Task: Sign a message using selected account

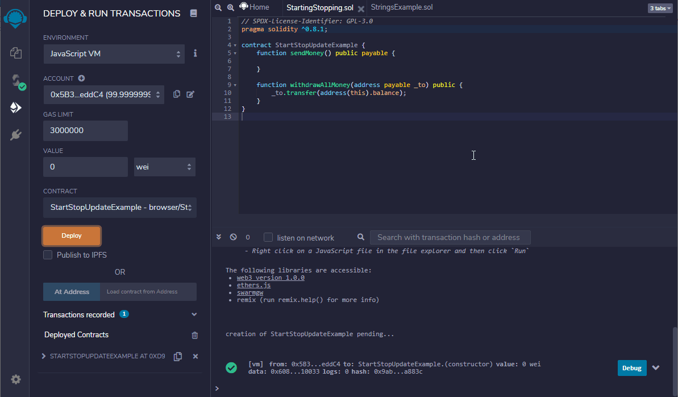Action: pos(190,94)
